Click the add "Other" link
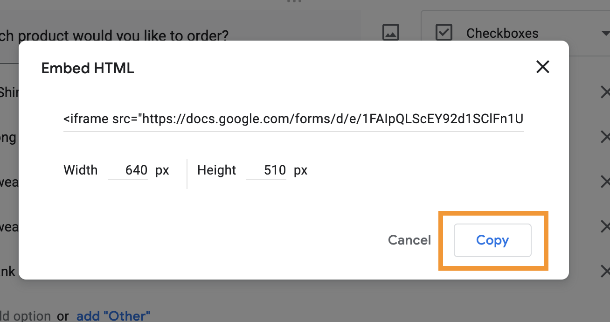The width and height of the screenshot is (610, 322). pos(113,316)
